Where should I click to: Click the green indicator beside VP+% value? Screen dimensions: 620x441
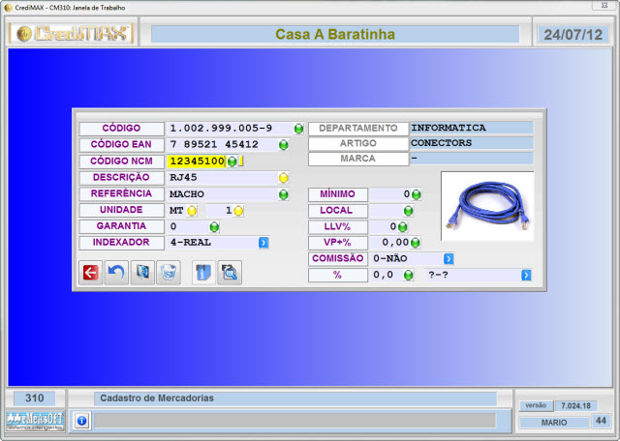[x=417, y=243]
